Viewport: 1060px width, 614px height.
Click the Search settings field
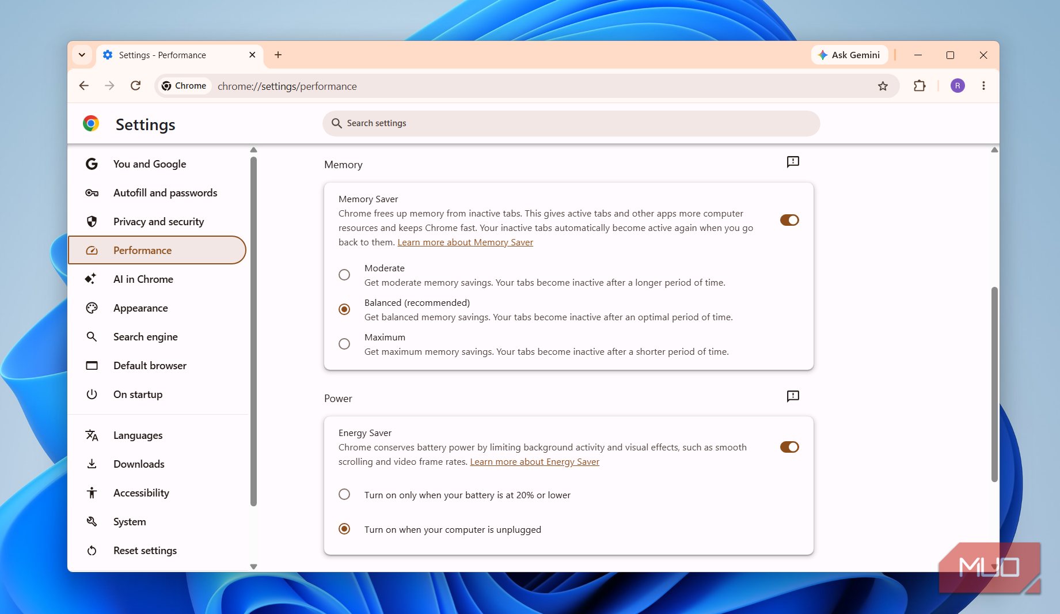tap(571, 123)
